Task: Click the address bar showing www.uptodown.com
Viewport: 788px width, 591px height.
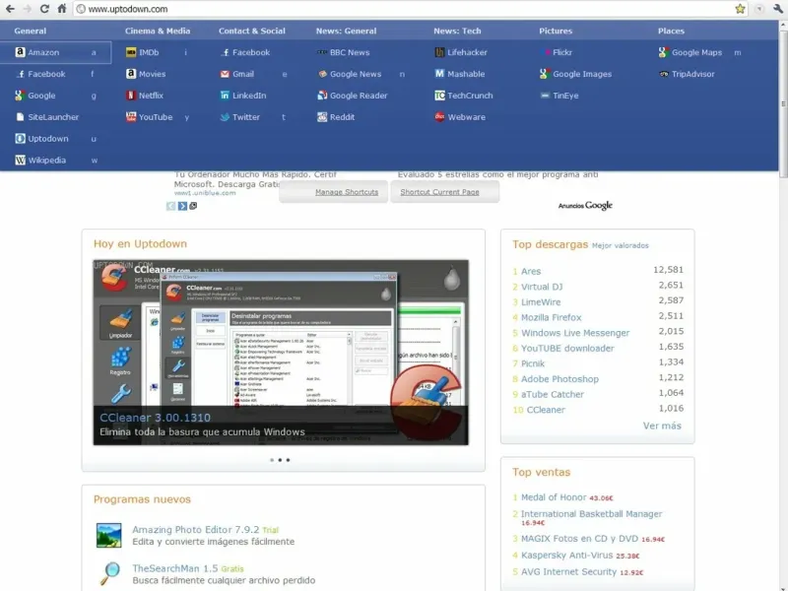Action: tap(411, 9)
